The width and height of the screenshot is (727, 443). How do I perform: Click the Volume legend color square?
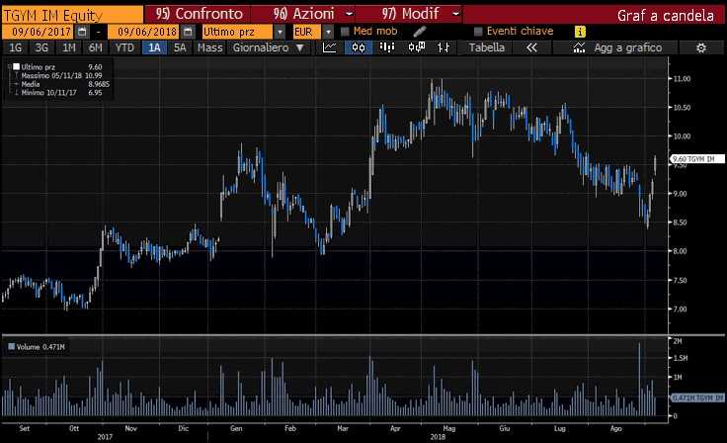[12, 346]
